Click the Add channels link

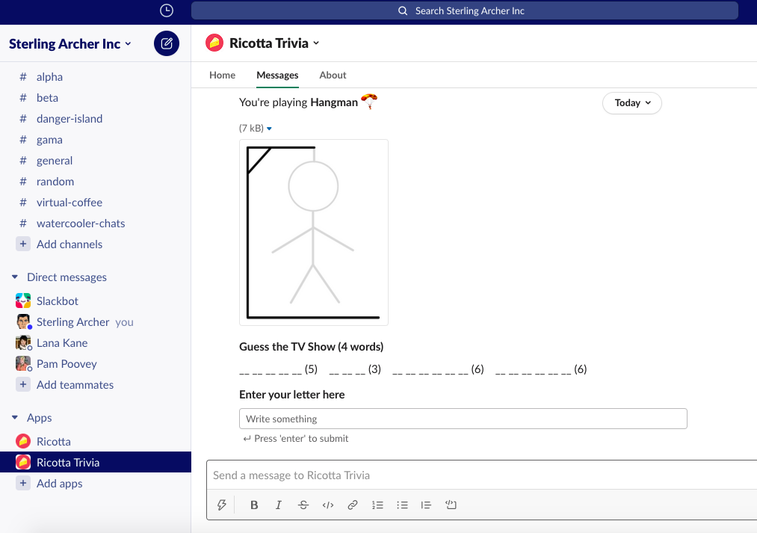[69, 244]
